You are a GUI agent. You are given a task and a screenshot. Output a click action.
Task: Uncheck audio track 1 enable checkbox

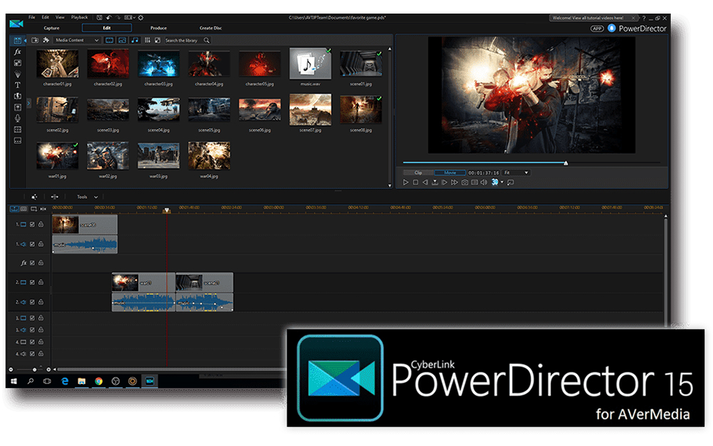click(32, 244)
